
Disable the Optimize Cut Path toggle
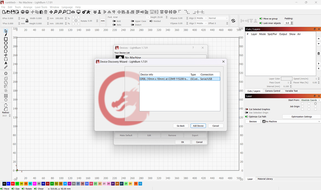(247, 117)
